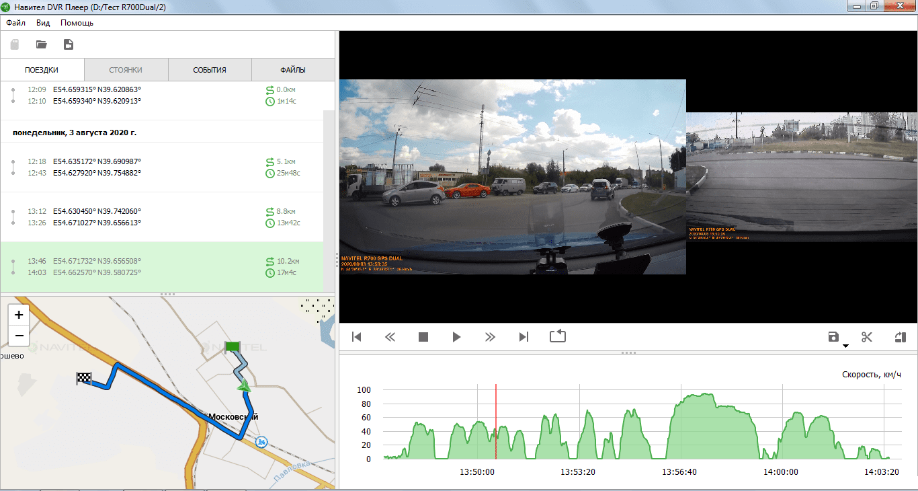Click coordinates E54.630450° N39.742060°

[97, 211]
